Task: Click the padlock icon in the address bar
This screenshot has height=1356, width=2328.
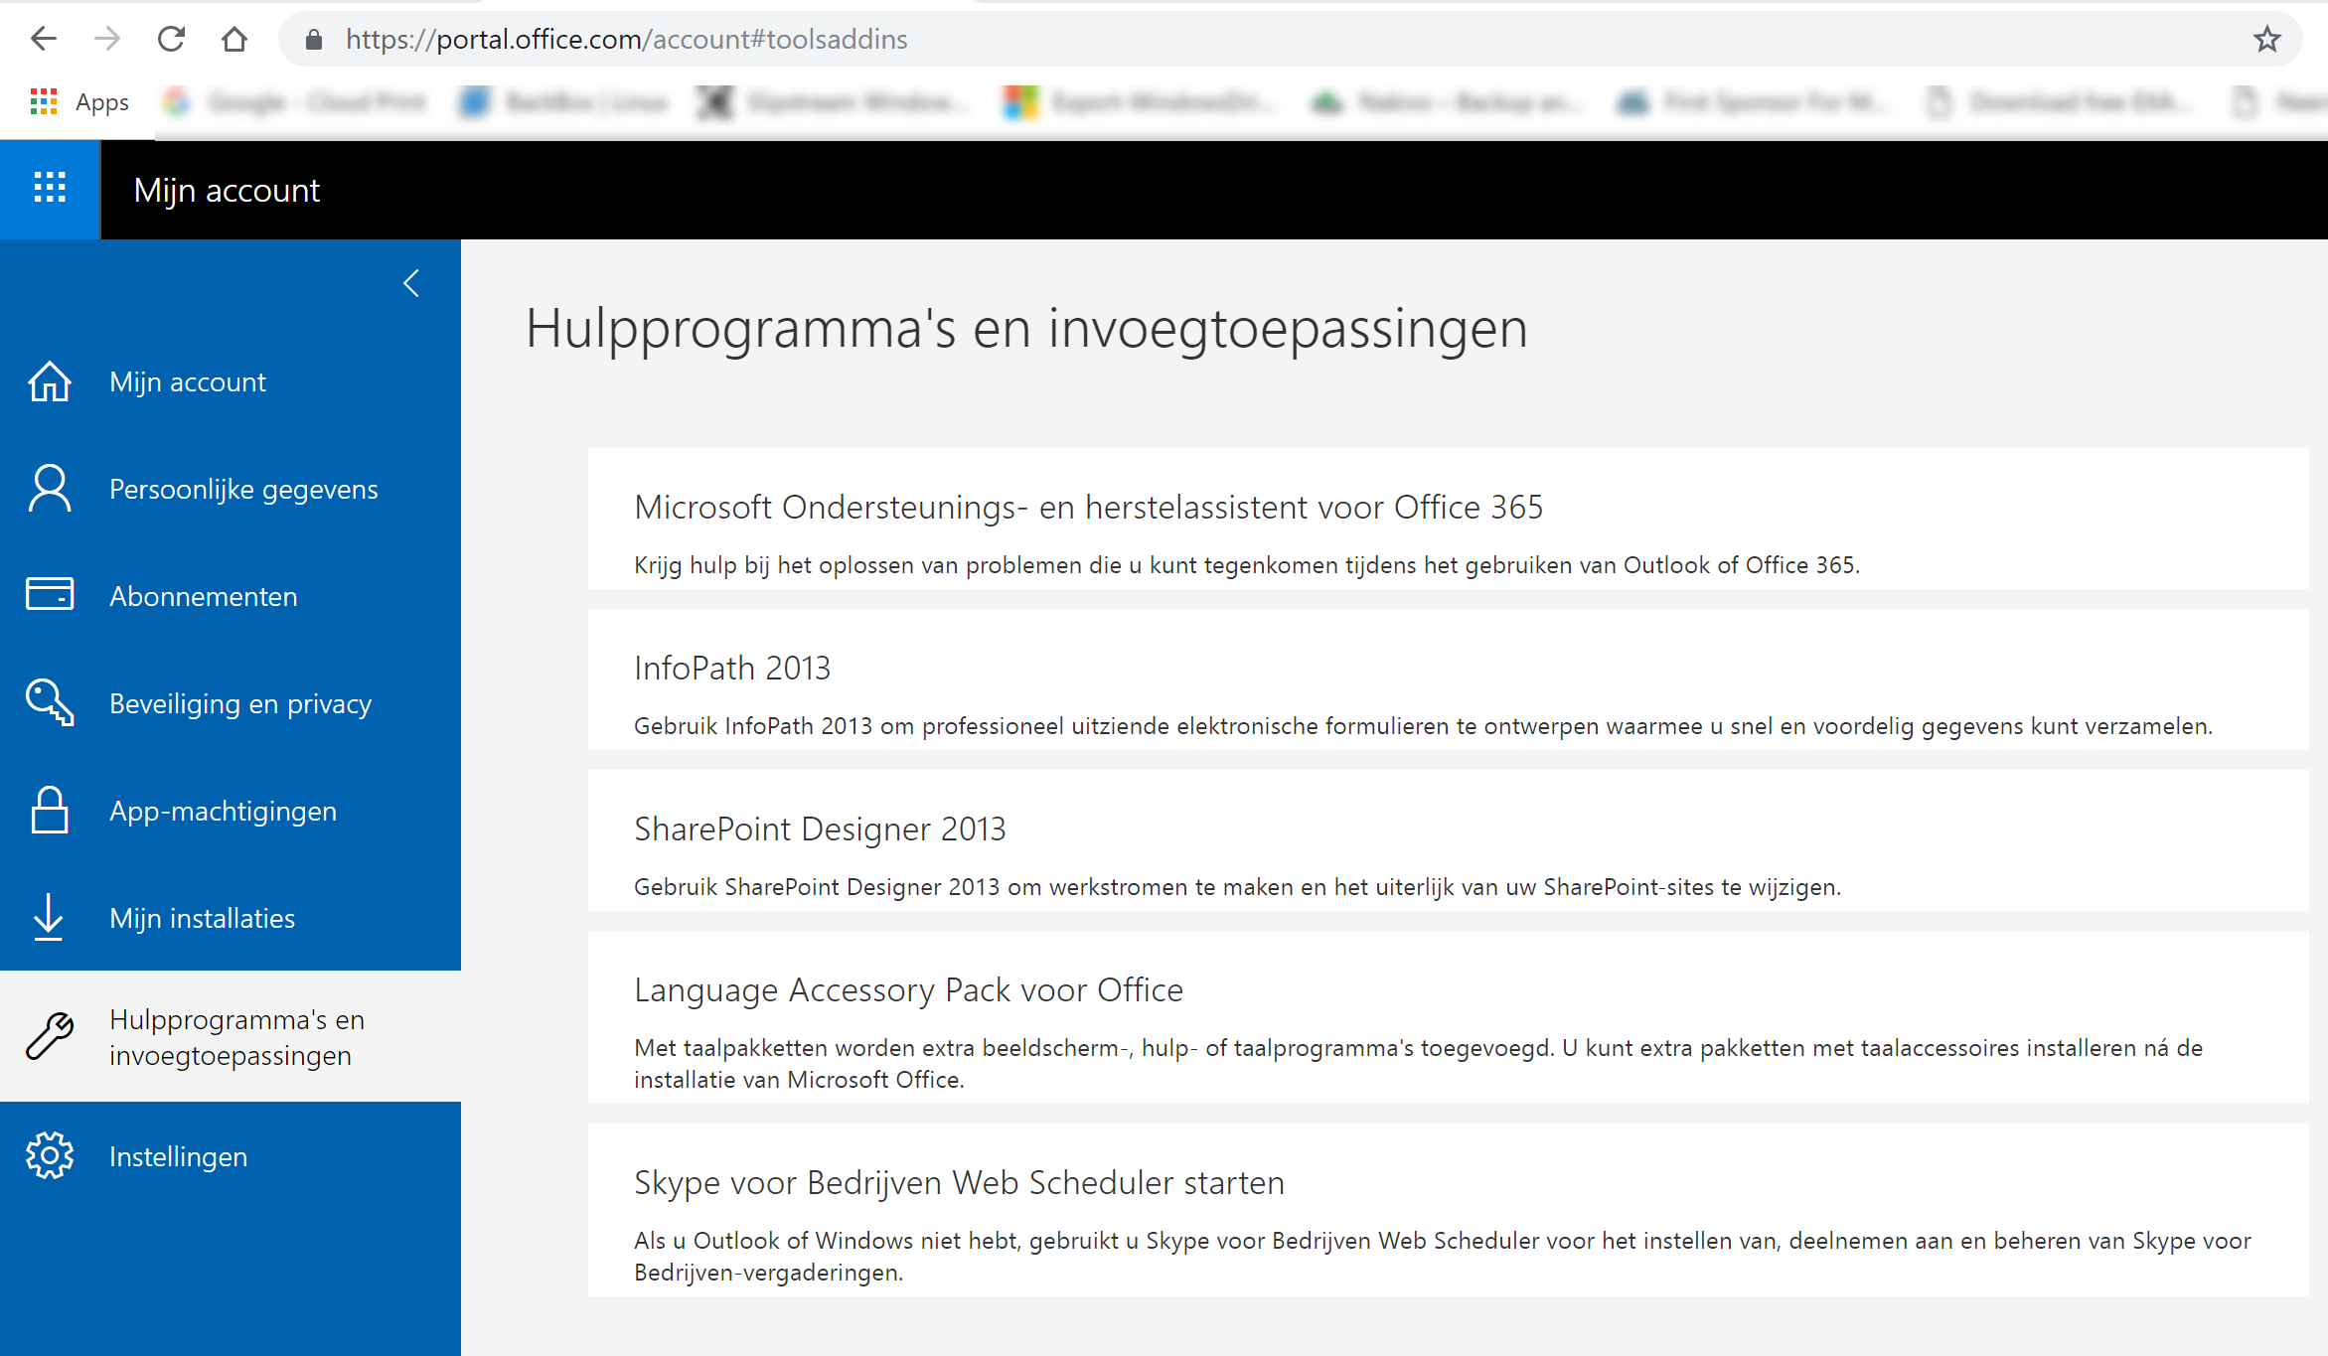Action: 314,39
